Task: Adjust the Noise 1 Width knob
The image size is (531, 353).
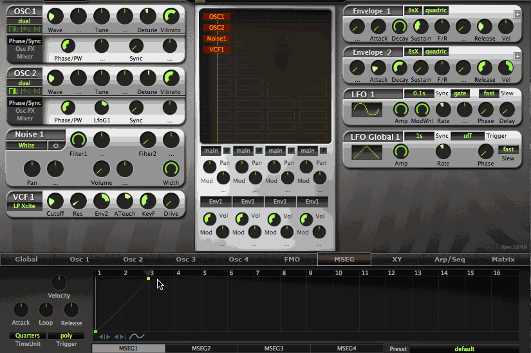Action: click(171, 169)
